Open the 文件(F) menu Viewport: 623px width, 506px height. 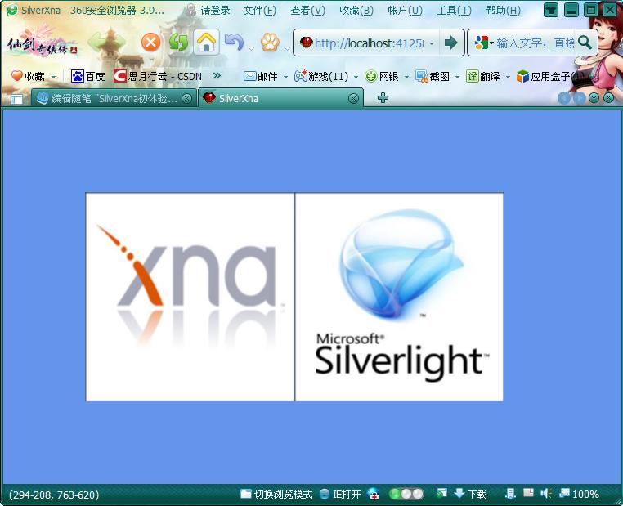tap(259, 11)
